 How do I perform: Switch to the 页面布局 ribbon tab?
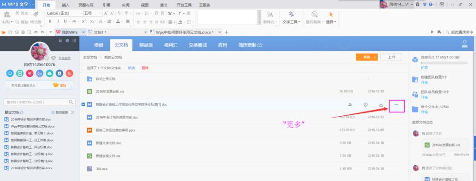86,5
